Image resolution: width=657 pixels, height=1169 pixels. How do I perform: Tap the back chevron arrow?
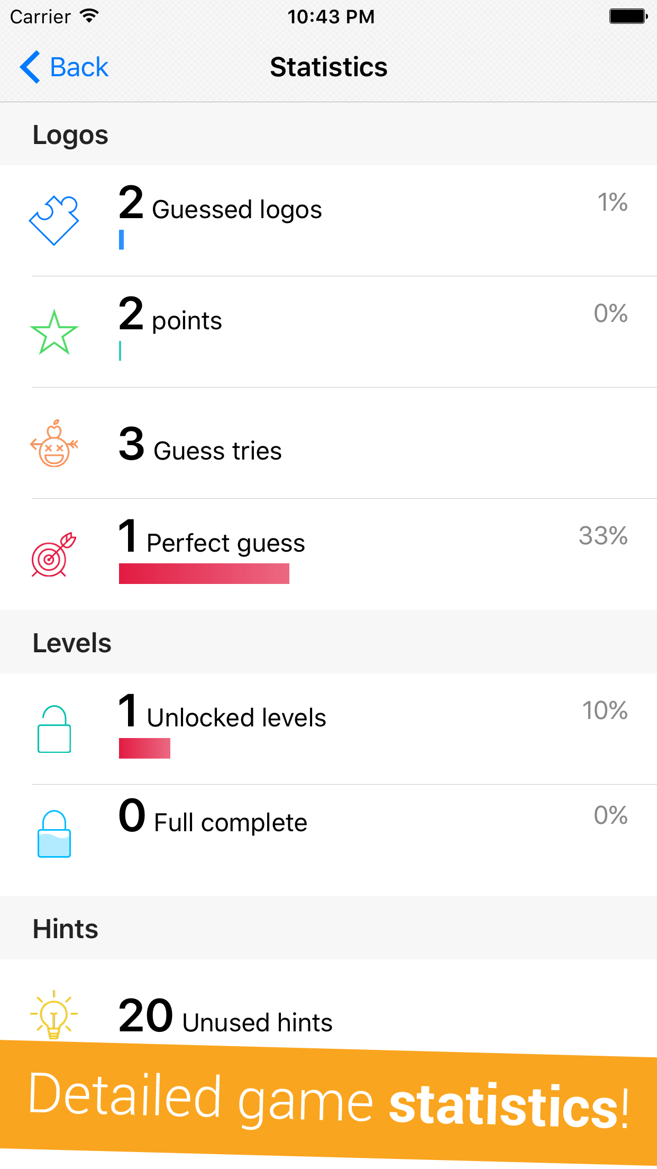(x=30, y=67)
